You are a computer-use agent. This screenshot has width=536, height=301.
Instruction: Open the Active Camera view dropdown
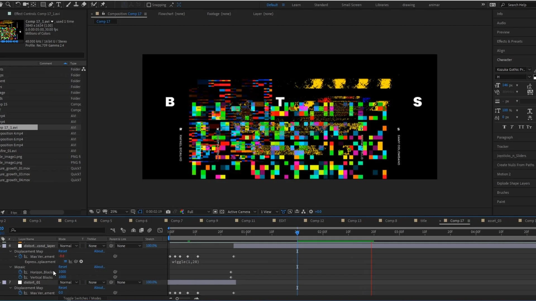pos(241,212)
